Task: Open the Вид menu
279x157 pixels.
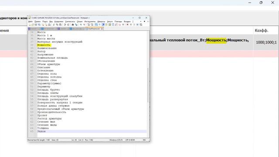Action: coord(51,21)
